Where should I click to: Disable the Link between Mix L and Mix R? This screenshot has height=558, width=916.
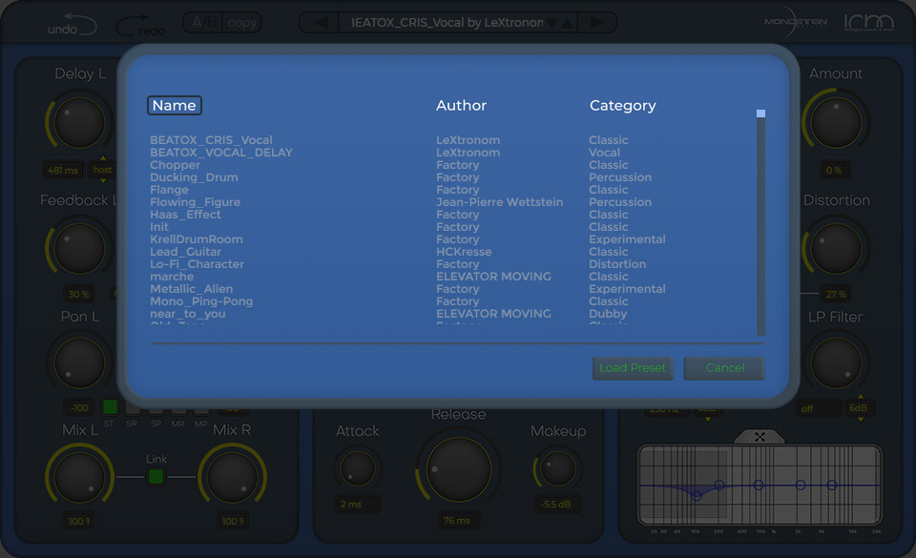coord(156,478)
